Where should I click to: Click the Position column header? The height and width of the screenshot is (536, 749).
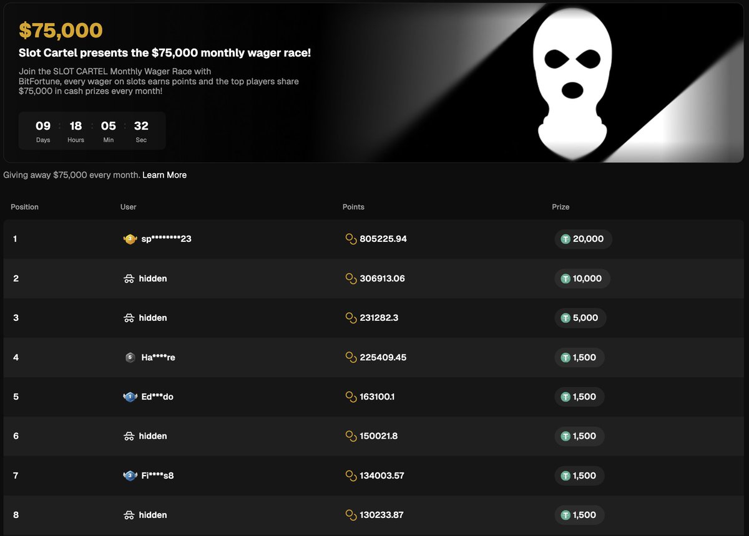click(x=24, y=207)
